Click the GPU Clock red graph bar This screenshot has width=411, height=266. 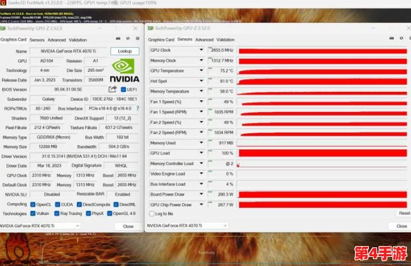click(x=322, y=50)
